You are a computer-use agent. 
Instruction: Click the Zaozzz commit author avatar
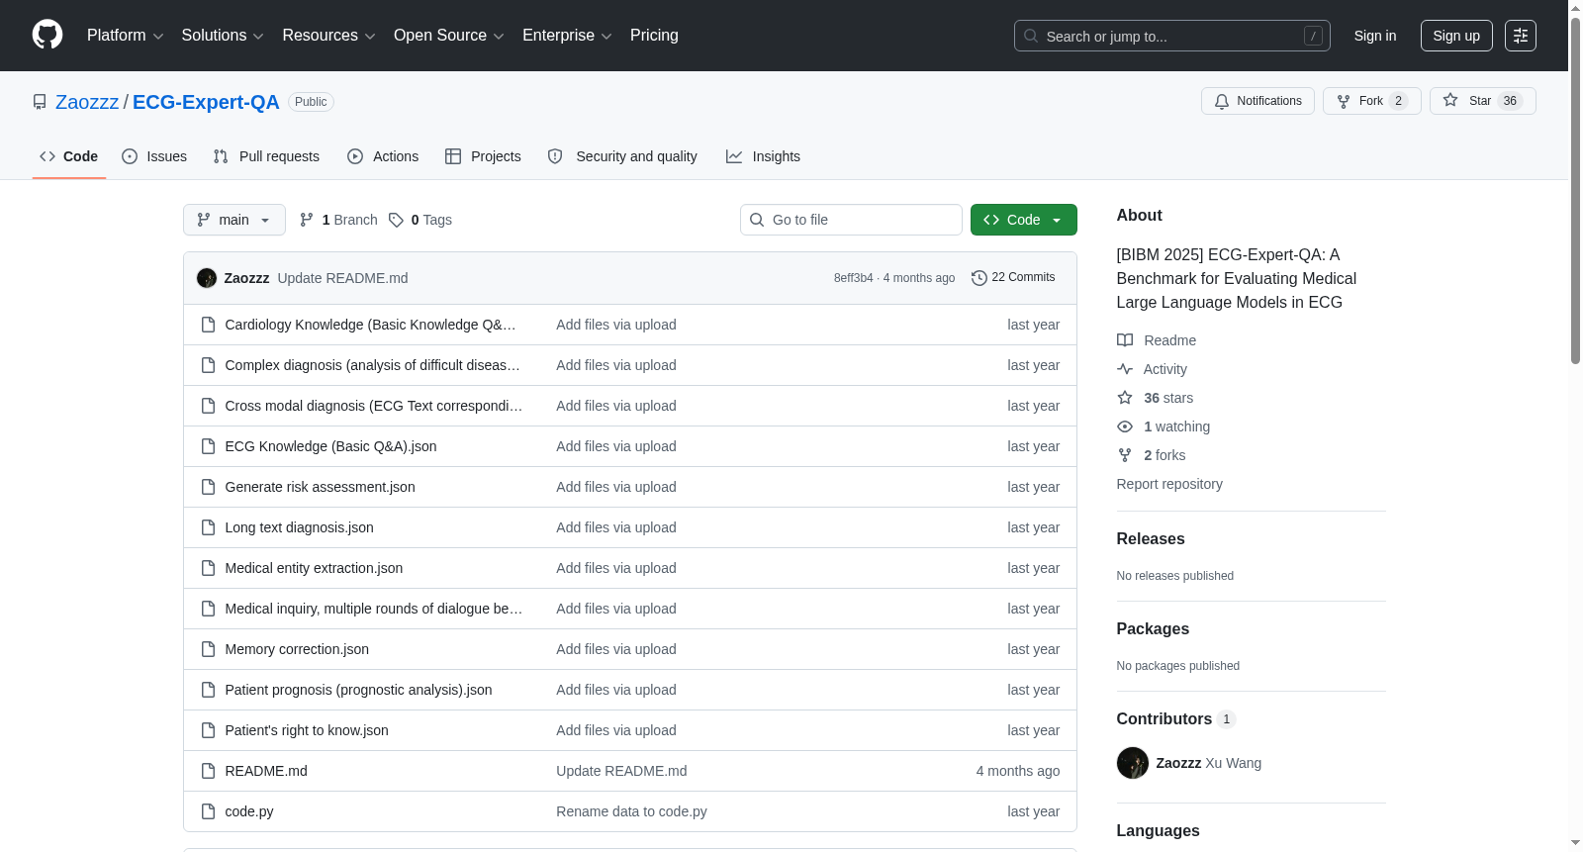pyautogui.click(x=207, y=278)
